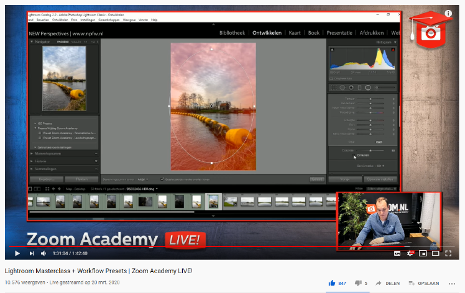Click the Plakken button
Image resolution: width=465 pixels, height=293 pixels.
click(81, 179)
